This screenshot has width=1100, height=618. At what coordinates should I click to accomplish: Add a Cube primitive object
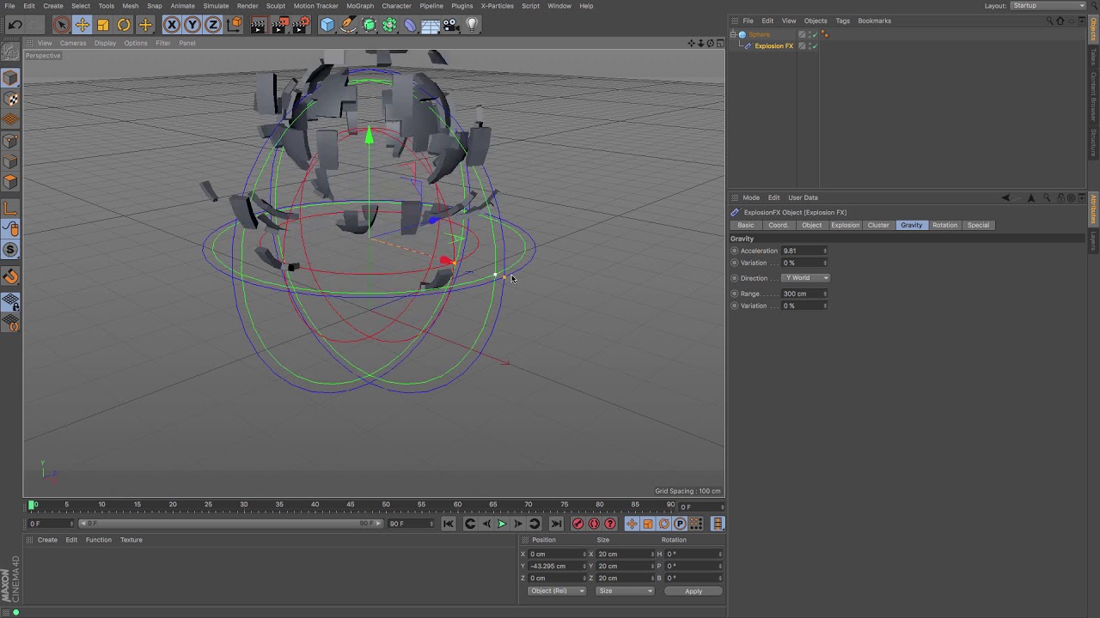coord(327,25)
